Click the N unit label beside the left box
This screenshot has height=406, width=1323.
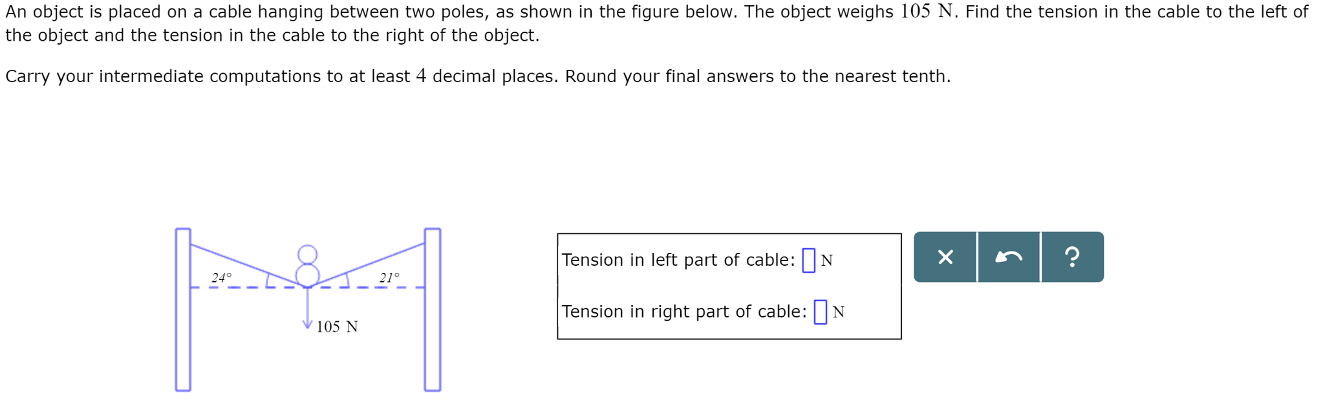pos(828,261)
